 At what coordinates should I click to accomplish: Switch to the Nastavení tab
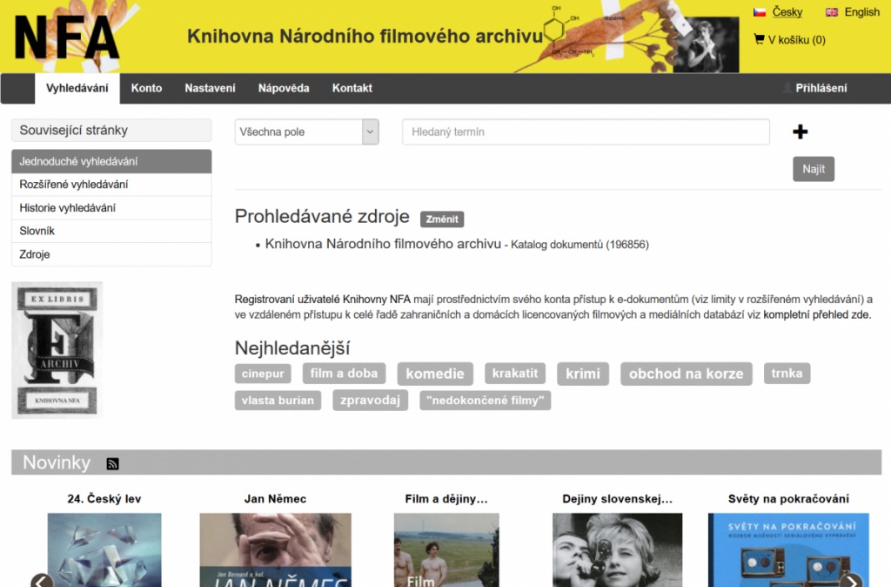pyautogui.click(x=210, y=88)
